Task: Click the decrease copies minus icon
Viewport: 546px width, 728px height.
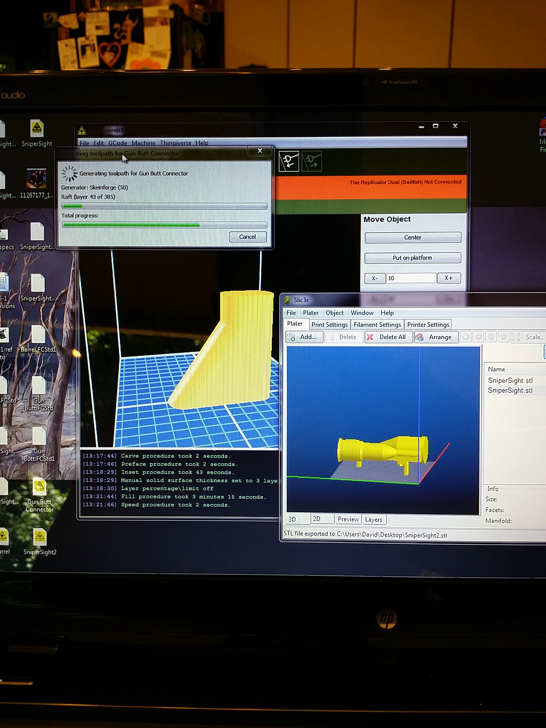Action: (x=478, y=337)
